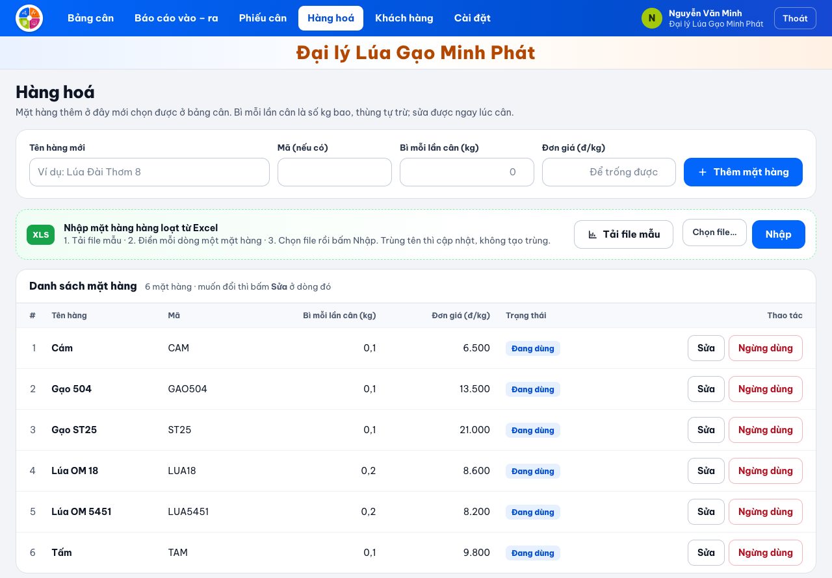
Task: Click Ngừng dùng for Cám
Action: click(x=766, y=348)
